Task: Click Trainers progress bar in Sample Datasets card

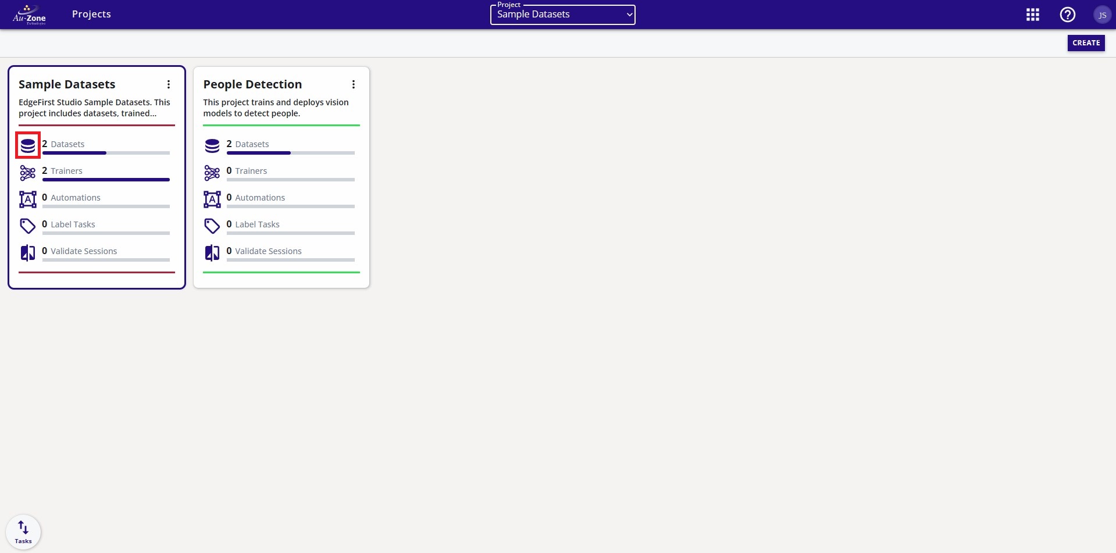Action: click(x=106, y=180)
